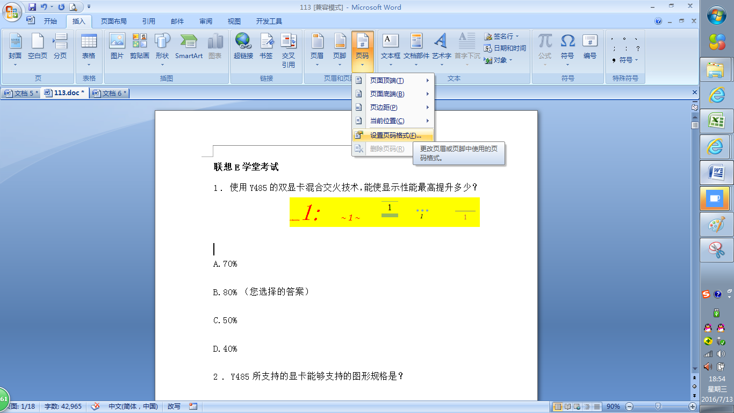This screenshot has width=734, height=413.
Task: Switch to the 开始 (Home) ribbon tab
Action: 51,22
